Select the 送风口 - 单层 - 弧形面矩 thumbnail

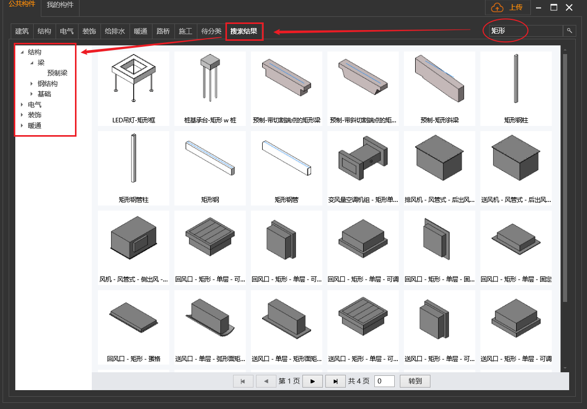coord(210,327)
